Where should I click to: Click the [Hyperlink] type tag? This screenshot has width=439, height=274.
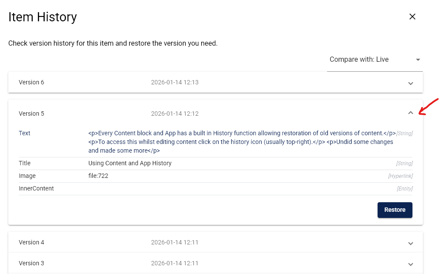click(400, 176)
